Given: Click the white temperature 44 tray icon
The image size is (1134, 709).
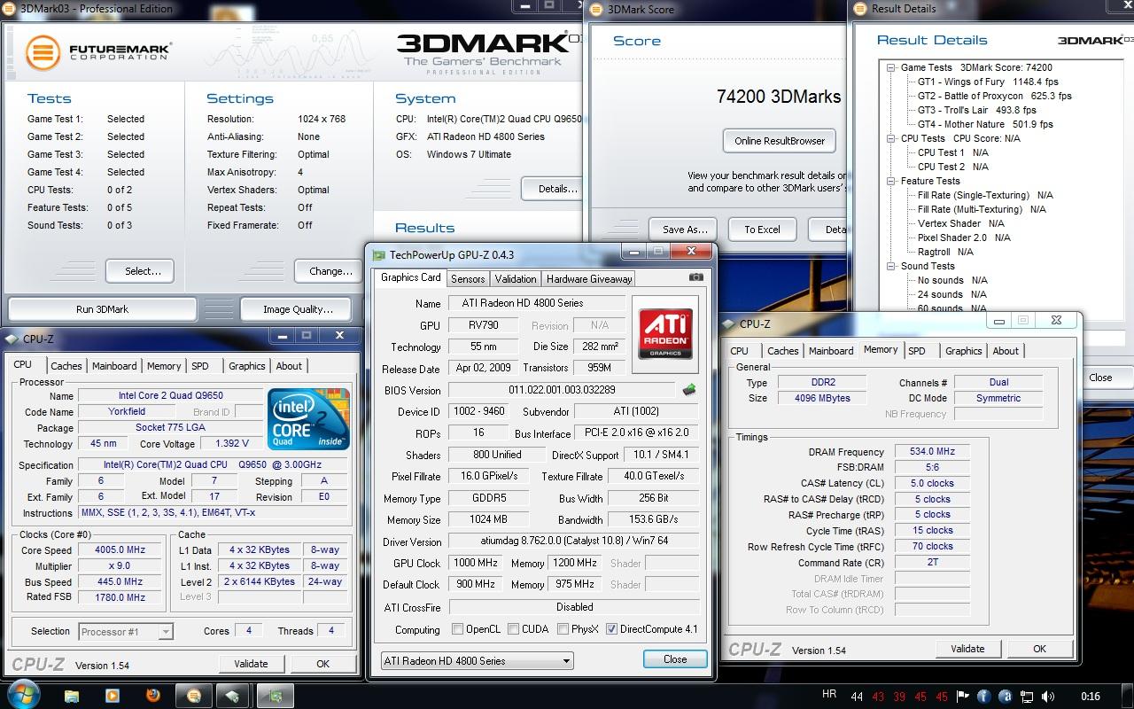Looking at the screenshot, I should tap(857, 697).
